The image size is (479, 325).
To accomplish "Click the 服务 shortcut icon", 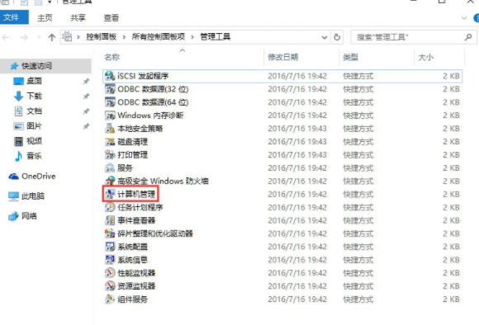I will pos(110,167).
